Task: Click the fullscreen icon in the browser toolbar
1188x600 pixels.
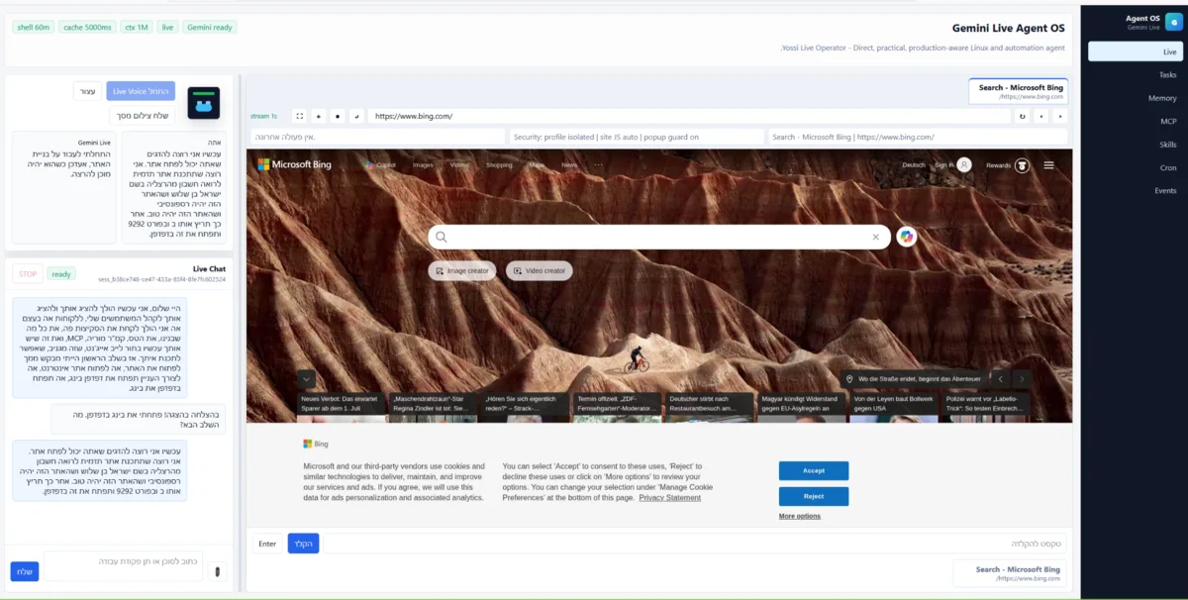Action: 300,116
